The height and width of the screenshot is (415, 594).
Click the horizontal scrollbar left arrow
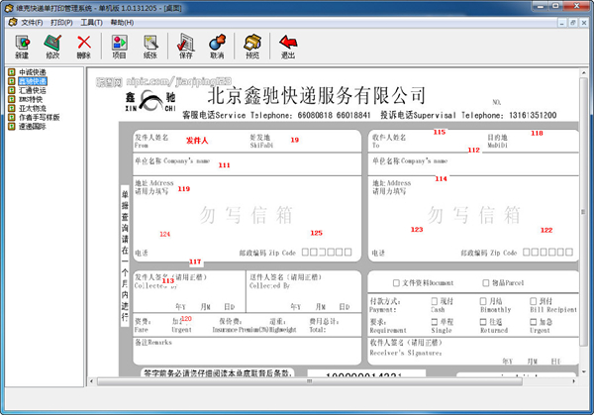(x=91, y=381)
